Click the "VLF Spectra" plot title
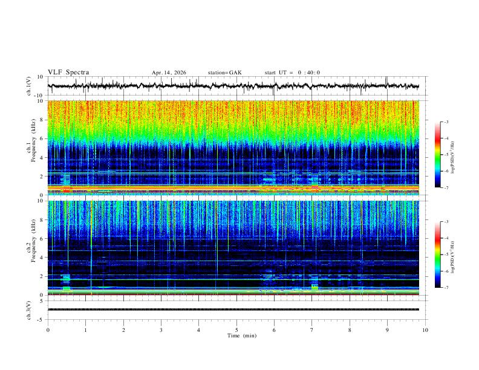479x370 pixels. point(68,73)
